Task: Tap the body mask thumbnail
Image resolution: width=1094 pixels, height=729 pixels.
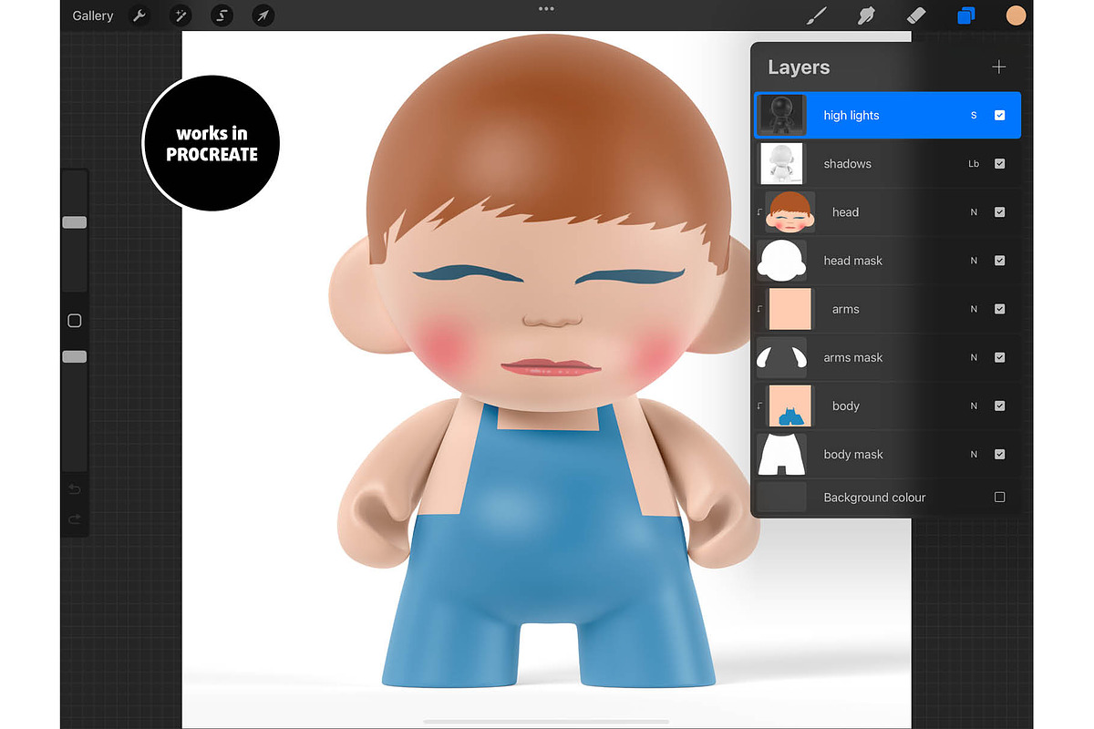Action: click(781, 454)
